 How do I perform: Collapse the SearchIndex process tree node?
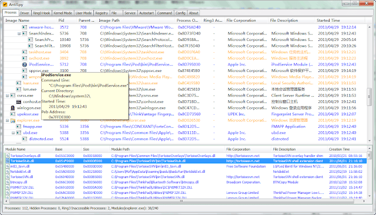(19, 34)
